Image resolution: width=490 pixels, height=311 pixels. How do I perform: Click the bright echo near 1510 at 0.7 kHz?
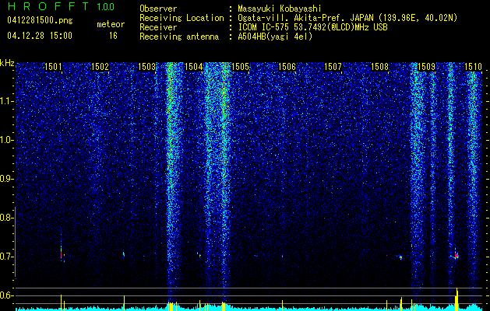(x=456, y=256)
